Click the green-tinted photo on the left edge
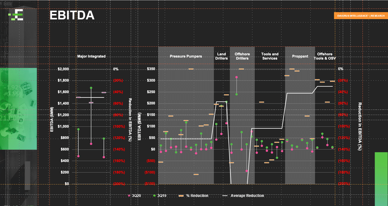The height and width of the screenshot is (206, 388). (x=18, y=109)
